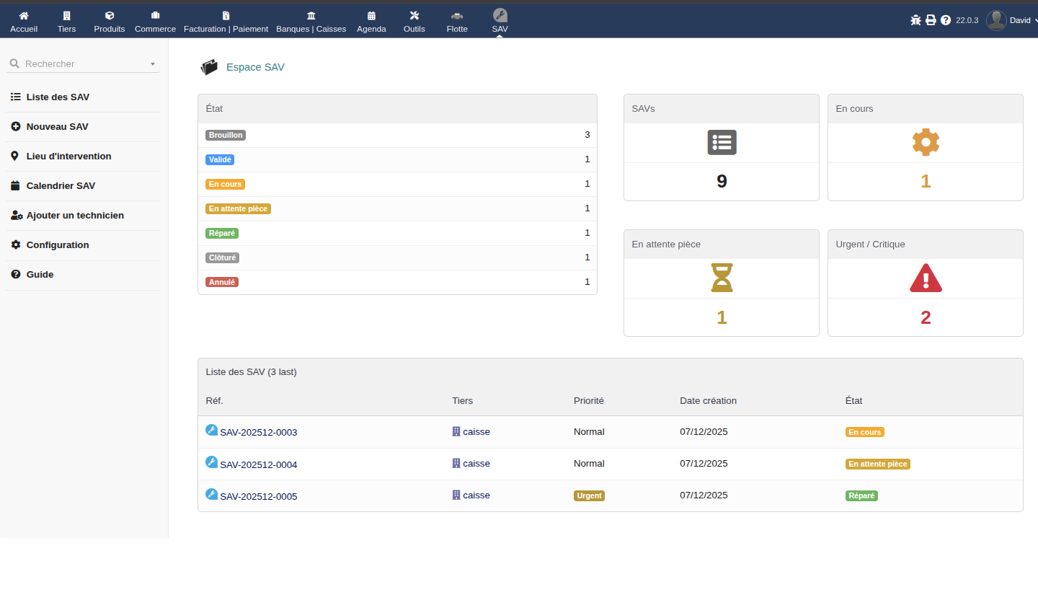Click the printer icon in top bar
This screenshot has width=1038, height=595.
tap(931, 20)
